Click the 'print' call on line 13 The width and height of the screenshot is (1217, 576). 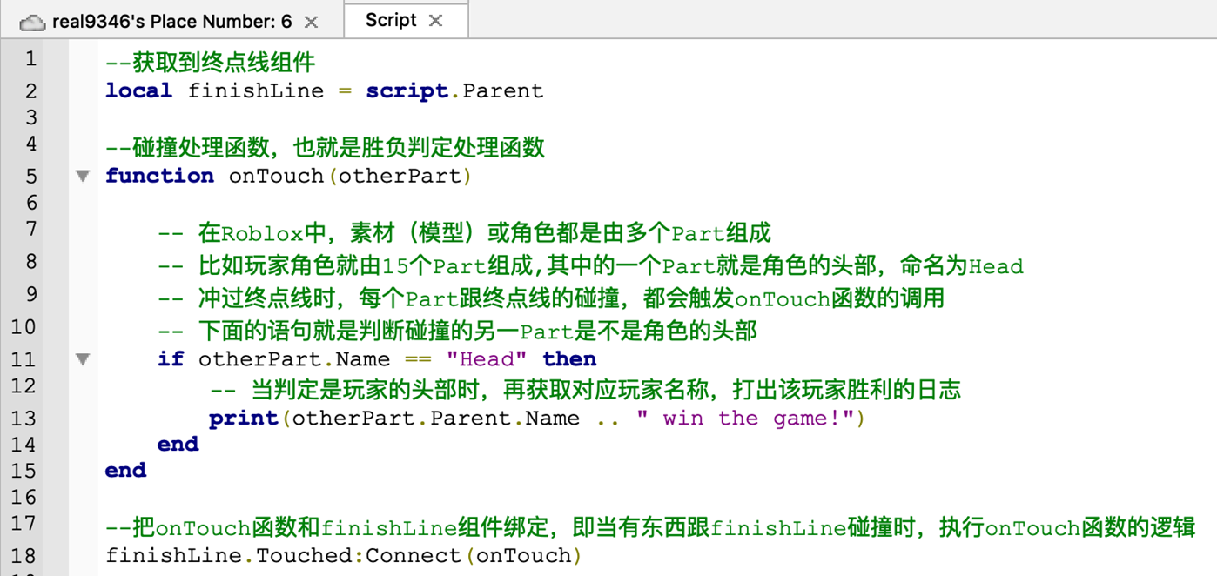pos(244,419)
